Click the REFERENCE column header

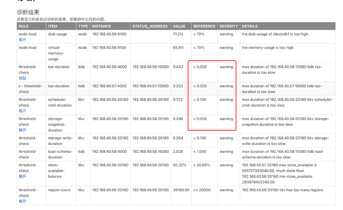pyautogui.click(x=204, y=26)
